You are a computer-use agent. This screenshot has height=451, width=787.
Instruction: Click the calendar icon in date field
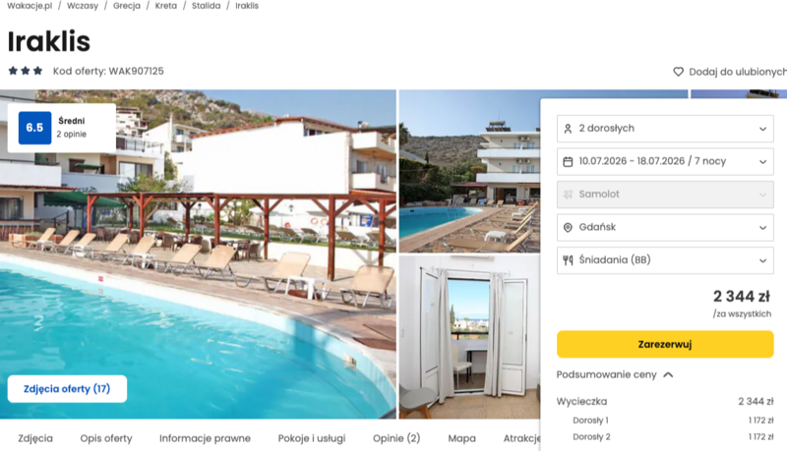point(568,162)
